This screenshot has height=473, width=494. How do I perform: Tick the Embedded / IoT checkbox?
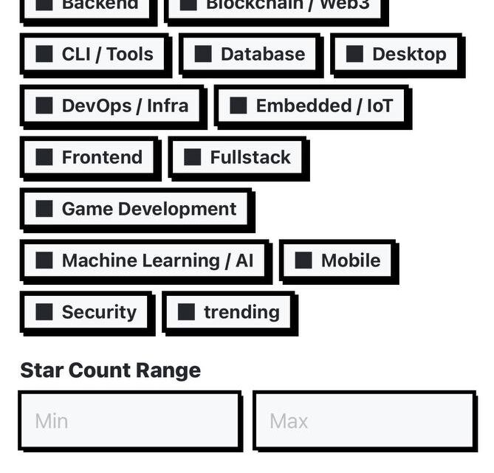(x=238, y=106)
